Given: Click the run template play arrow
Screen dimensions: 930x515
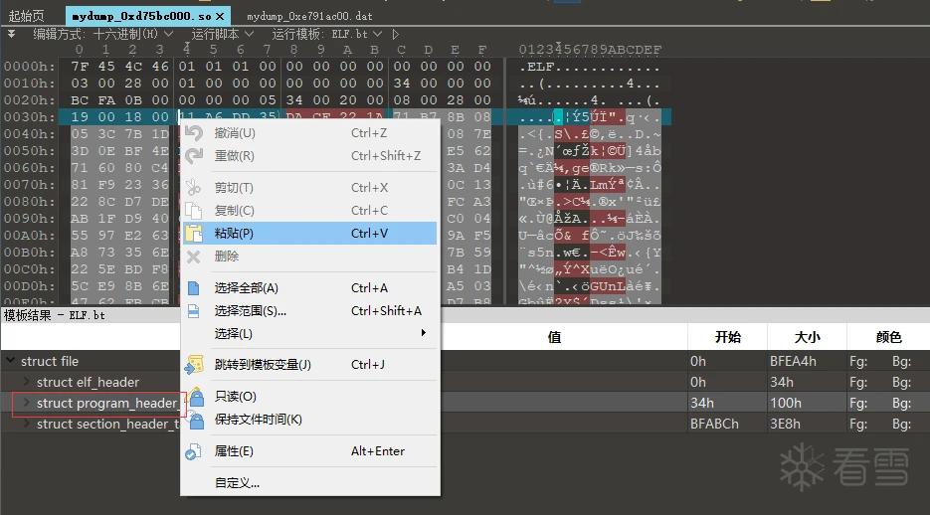Looking at the screenshot, I should tap(396, 35).
